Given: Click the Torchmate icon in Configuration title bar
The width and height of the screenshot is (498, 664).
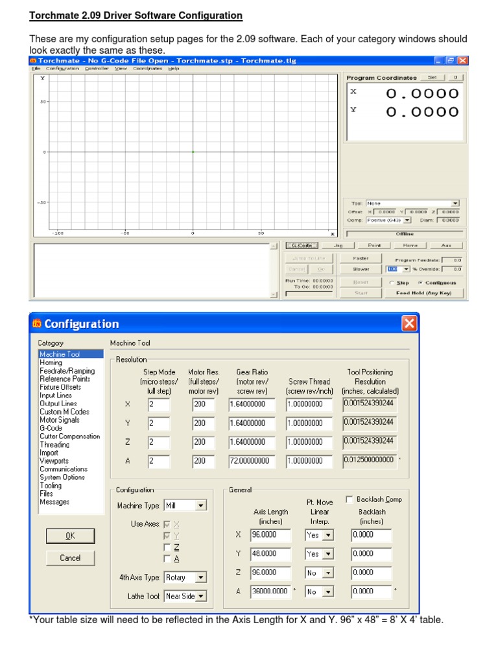Looking at the screenshot, I should point(37,324).
